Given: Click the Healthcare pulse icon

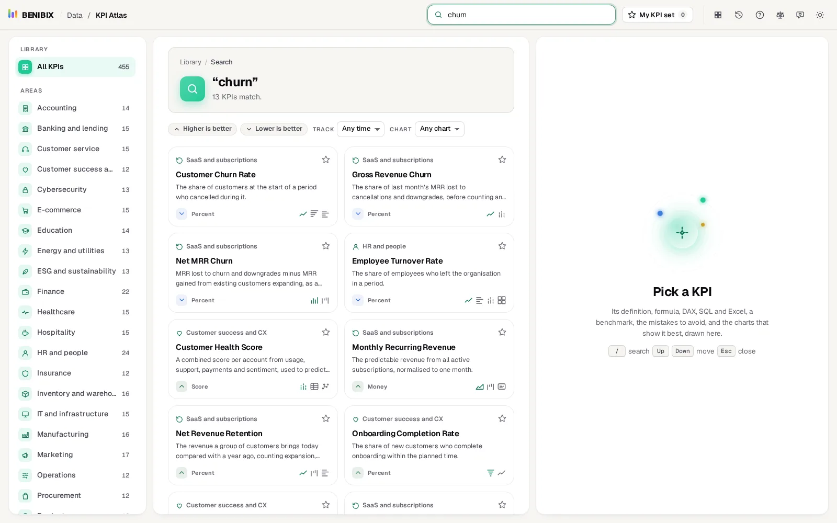Looking at the screenshot, I should pos(25,312).
